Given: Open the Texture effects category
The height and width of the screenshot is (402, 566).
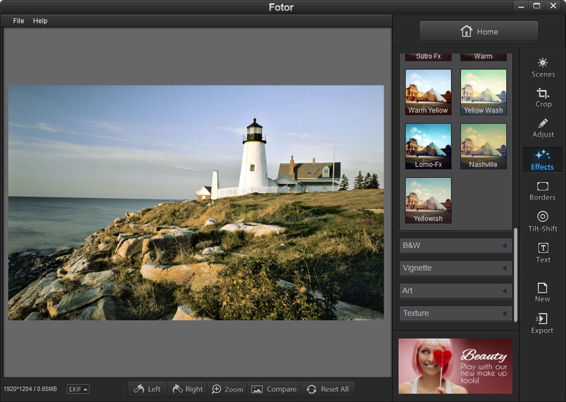Looking at the screenshot, I should (456, 313).
